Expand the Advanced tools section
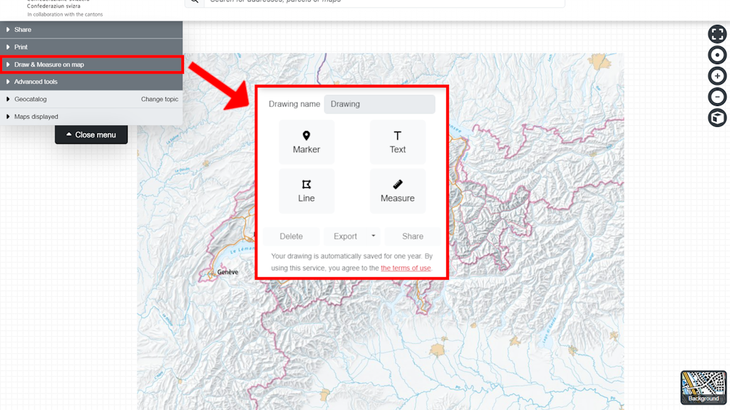Screen dimensions: 730x410 point(36,82)
